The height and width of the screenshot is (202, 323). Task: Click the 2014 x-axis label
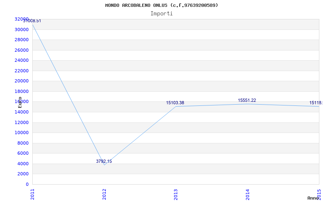point(247,194)
